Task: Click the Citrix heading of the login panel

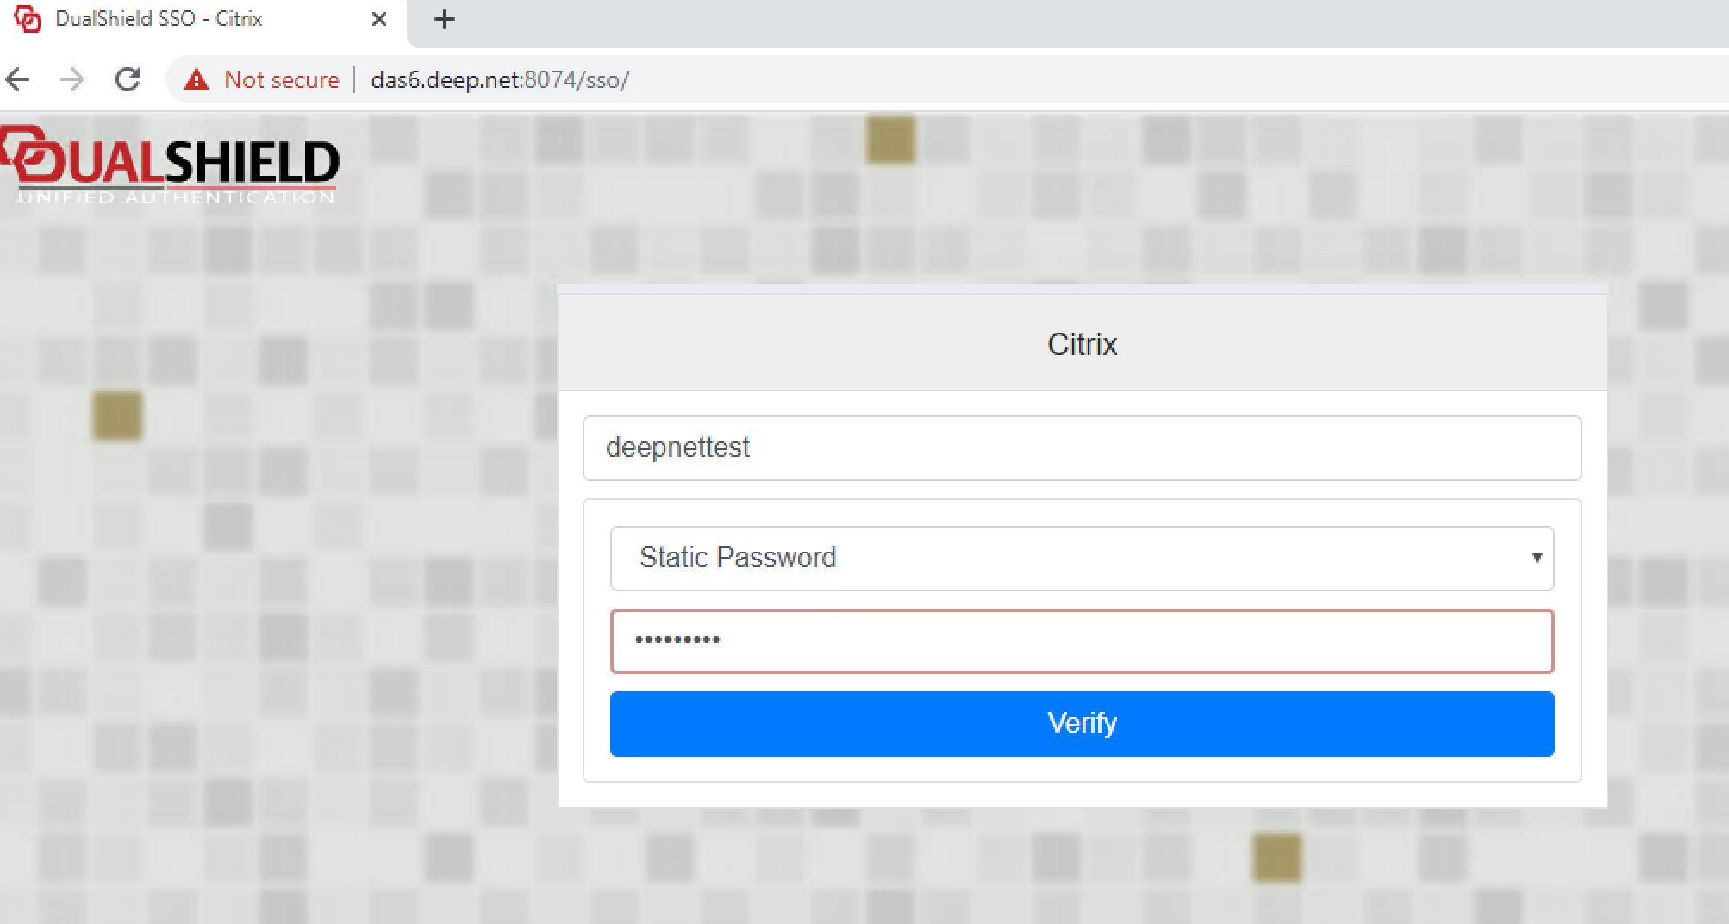Action: click(1082, 345)
